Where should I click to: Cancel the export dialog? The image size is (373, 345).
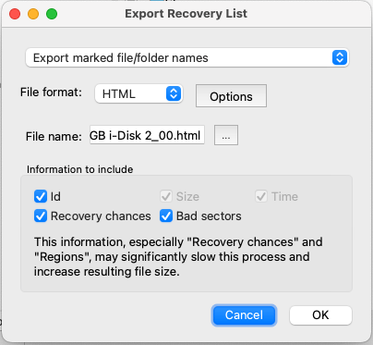point(244,315)
